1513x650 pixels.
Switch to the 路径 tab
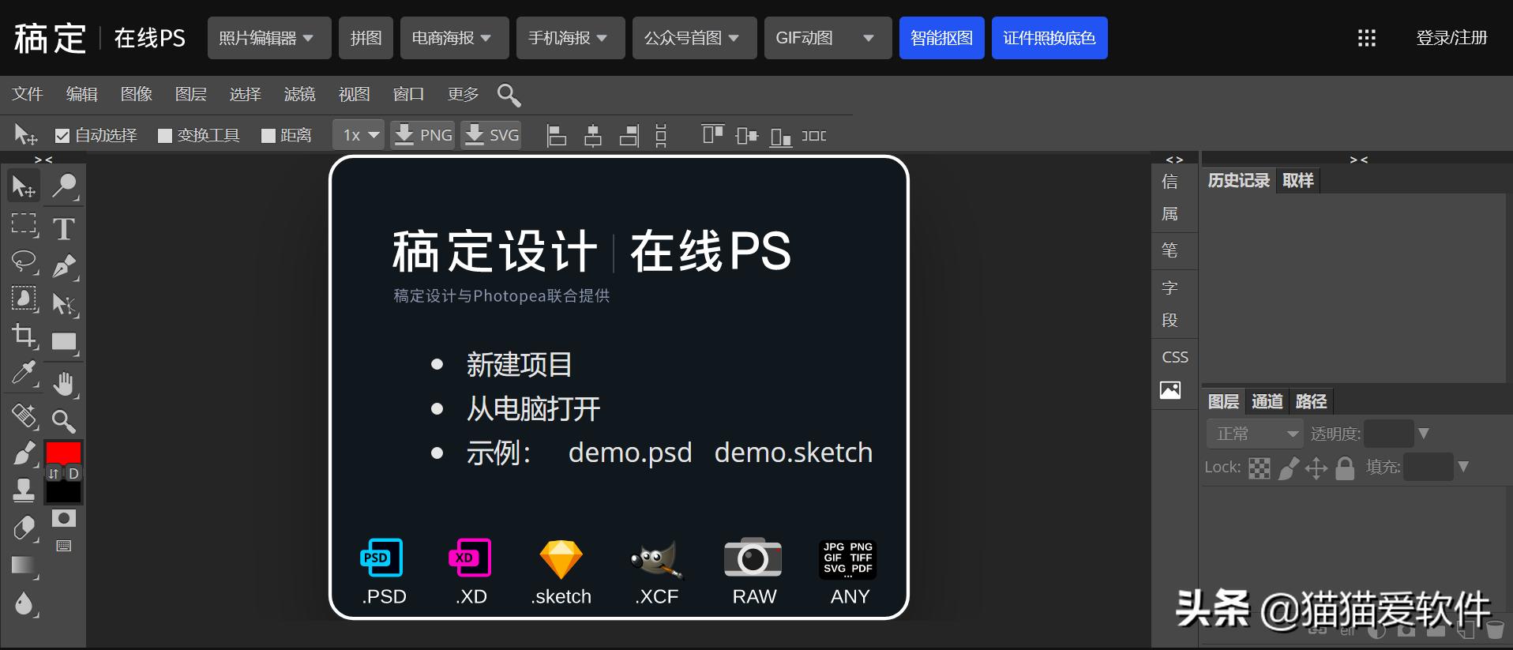pos(1312,402)
